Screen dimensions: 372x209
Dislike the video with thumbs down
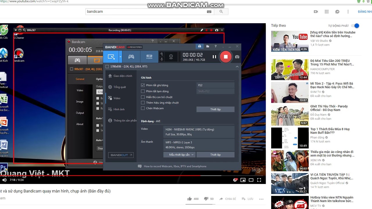coord(206,199)
